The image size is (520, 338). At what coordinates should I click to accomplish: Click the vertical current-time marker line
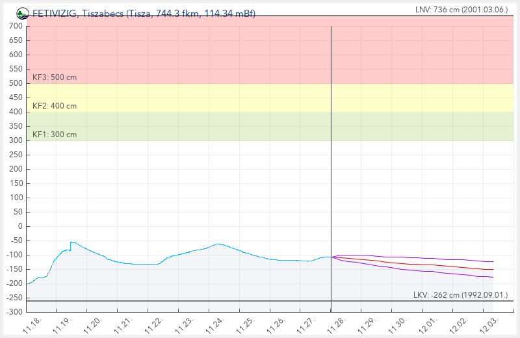click(331, 162)
